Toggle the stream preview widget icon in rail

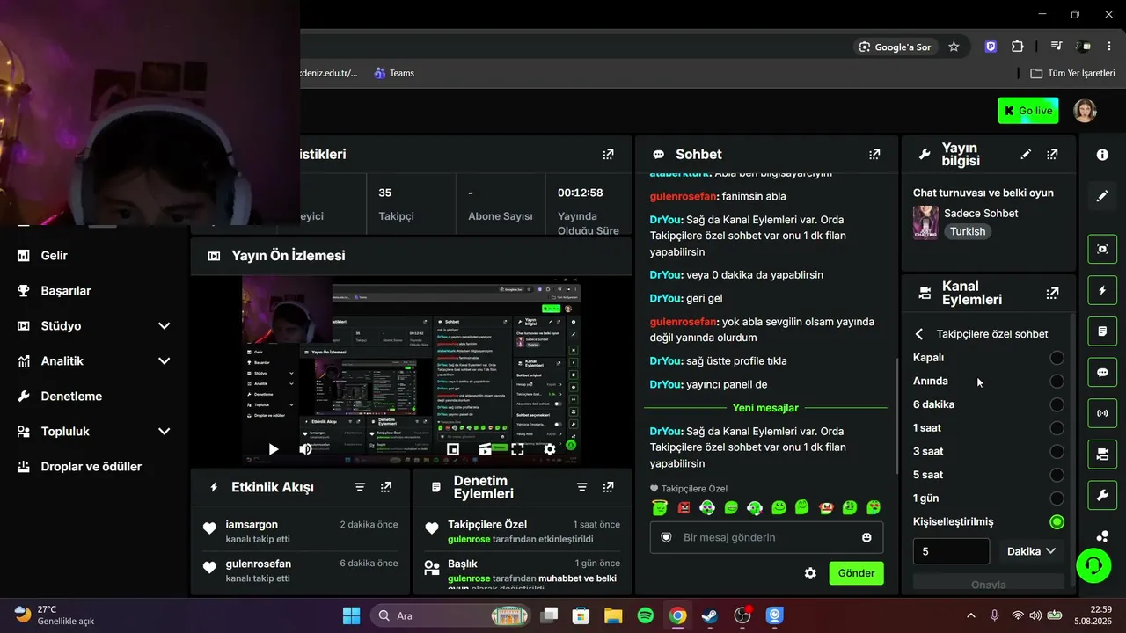pyautogui.click(x=1102, y=249)
